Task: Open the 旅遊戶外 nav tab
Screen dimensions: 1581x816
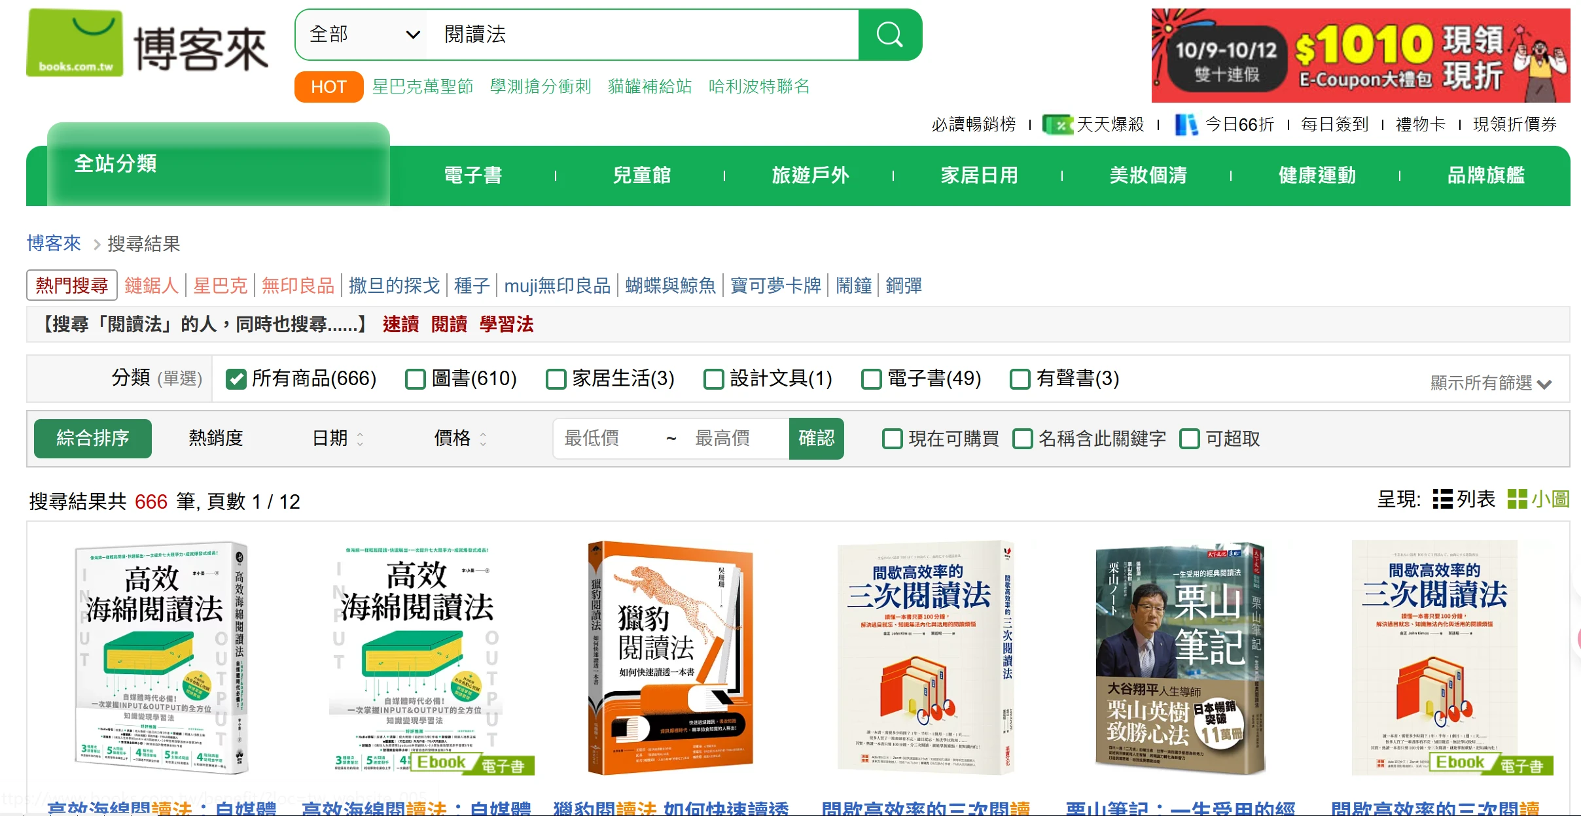Action: tap(811, 175)
